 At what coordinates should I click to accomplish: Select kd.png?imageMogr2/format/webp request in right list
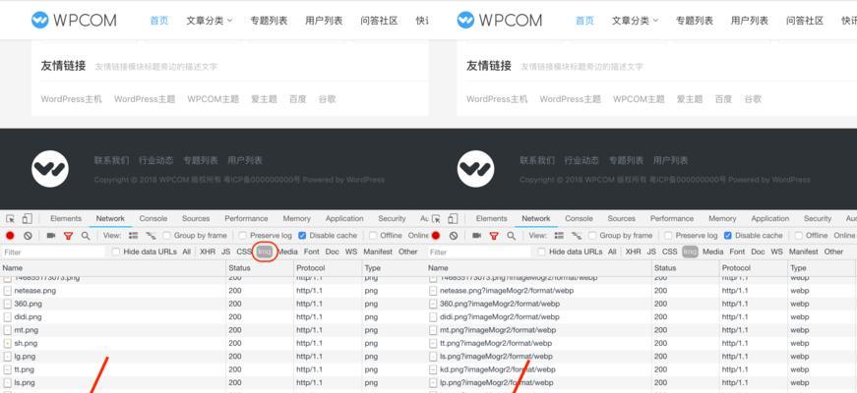coord(642,369)
